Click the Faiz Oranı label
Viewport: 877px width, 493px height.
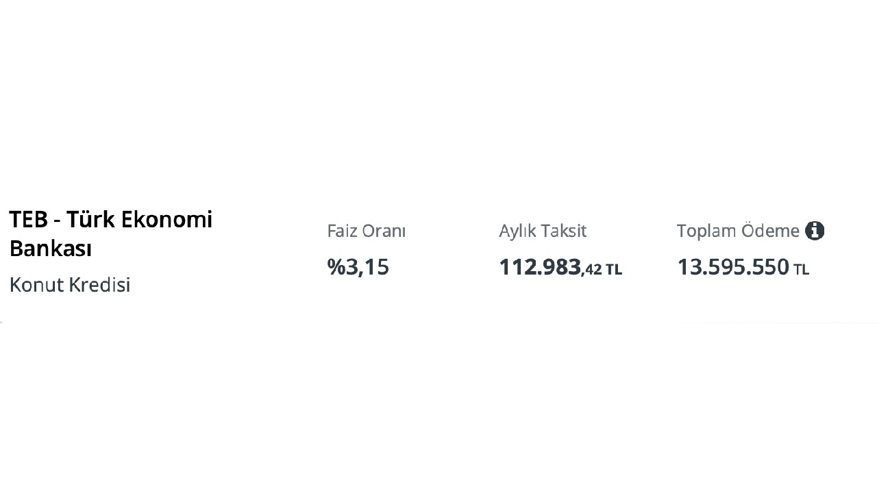[366, 231]
